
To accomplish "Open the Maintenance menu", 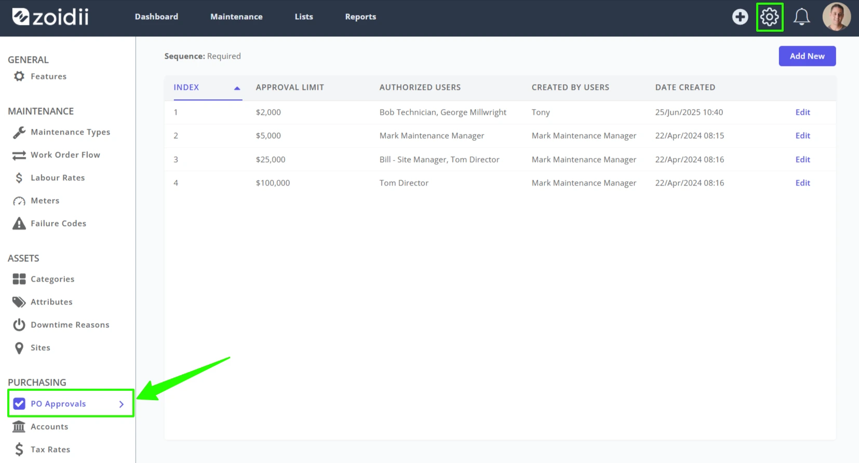I will tap(236, 17).
